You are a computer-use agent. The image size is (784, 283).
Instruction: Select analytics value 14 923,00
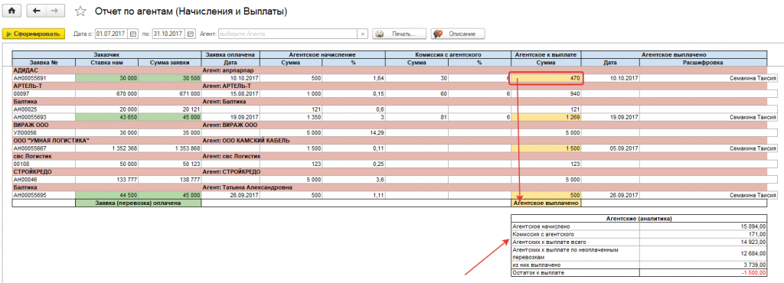pyautogui.click(x=703, y=242)
